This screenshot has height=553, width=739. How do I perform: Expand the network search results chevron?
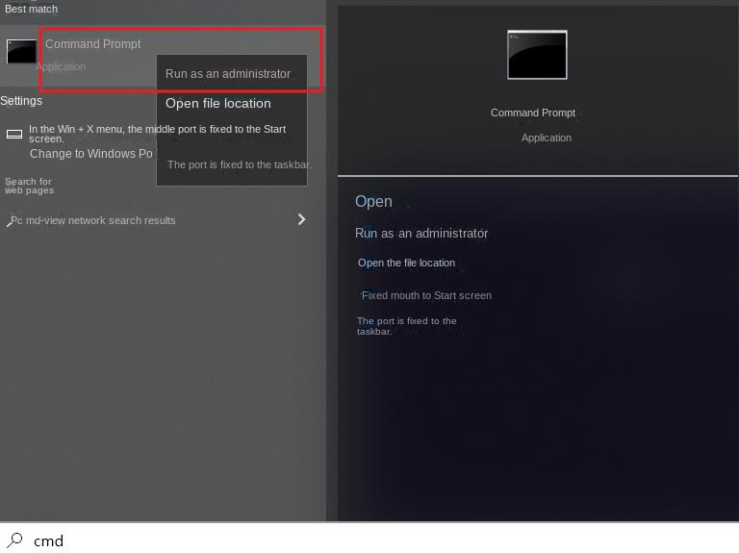301,219
